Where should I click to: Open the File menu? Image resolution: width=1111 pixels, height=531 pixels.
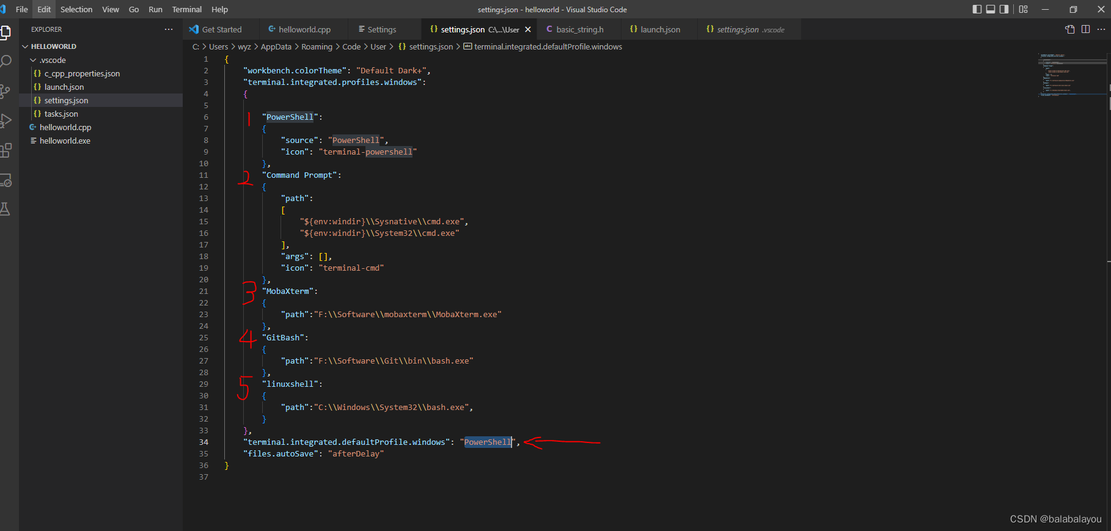(x=22, y=9)
